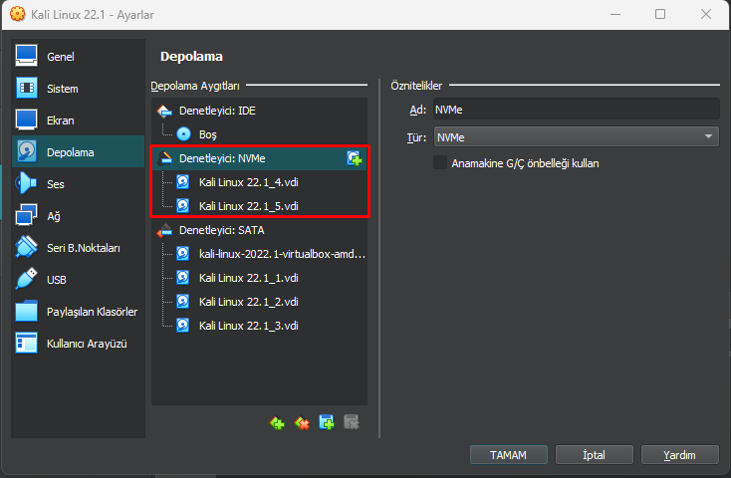Viewport: 731px width, 478px height.
Task: Select the Depolama settings section
Action: click(78, 152)
